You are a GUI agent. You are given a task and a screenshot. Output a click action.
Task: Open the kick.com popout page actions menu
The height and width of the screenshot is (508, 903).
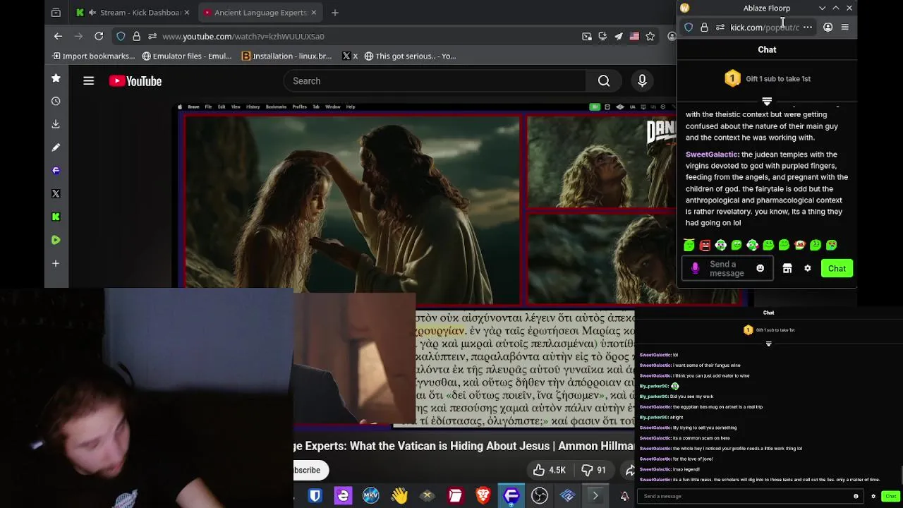pos(808,28)
